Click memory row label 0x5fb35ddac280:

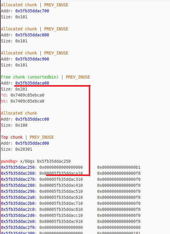point(19,185)
